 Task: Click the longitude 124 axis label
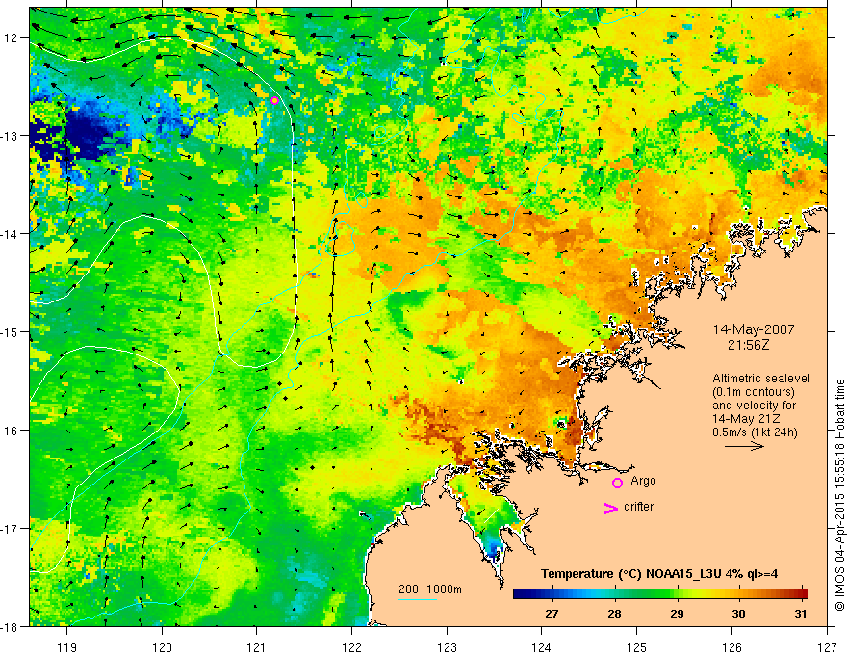pos(542,647)
